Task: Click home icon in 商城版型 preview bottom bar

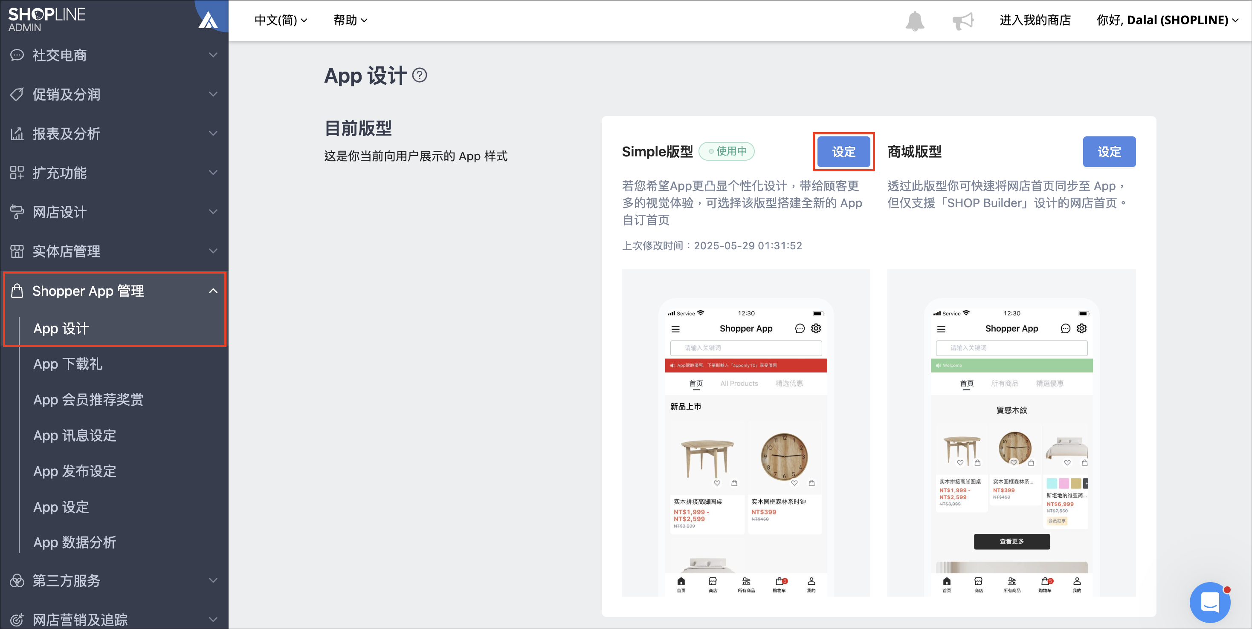Action: tap(947, 581)
